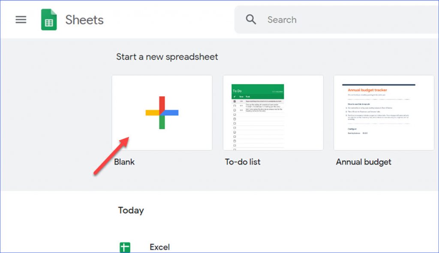Open the To-do list template
This screenshot has width=439, height=253.
(273, 112)
